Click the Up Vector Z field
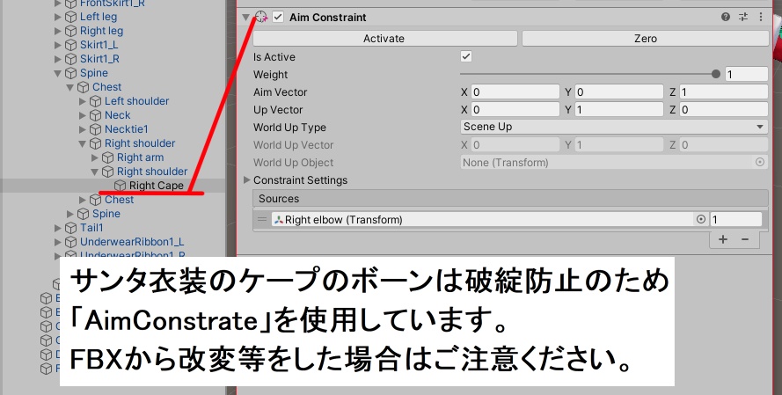 (x=724, y=109)
